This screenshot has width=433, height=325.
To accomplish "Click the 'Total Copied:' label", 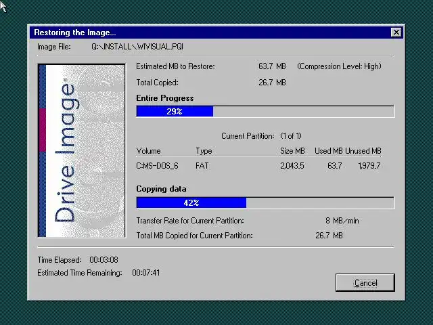I will point(157,83).
